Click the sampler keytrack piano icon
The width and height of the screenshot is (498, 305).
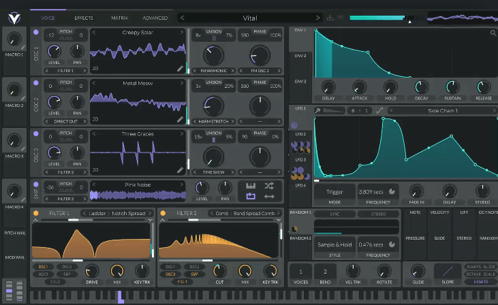[250, 186]
